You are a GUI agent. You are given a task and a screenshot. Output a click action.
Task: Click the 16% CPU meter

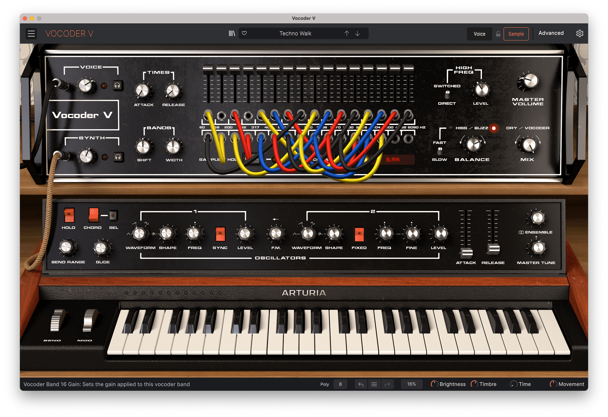[411, 384]
